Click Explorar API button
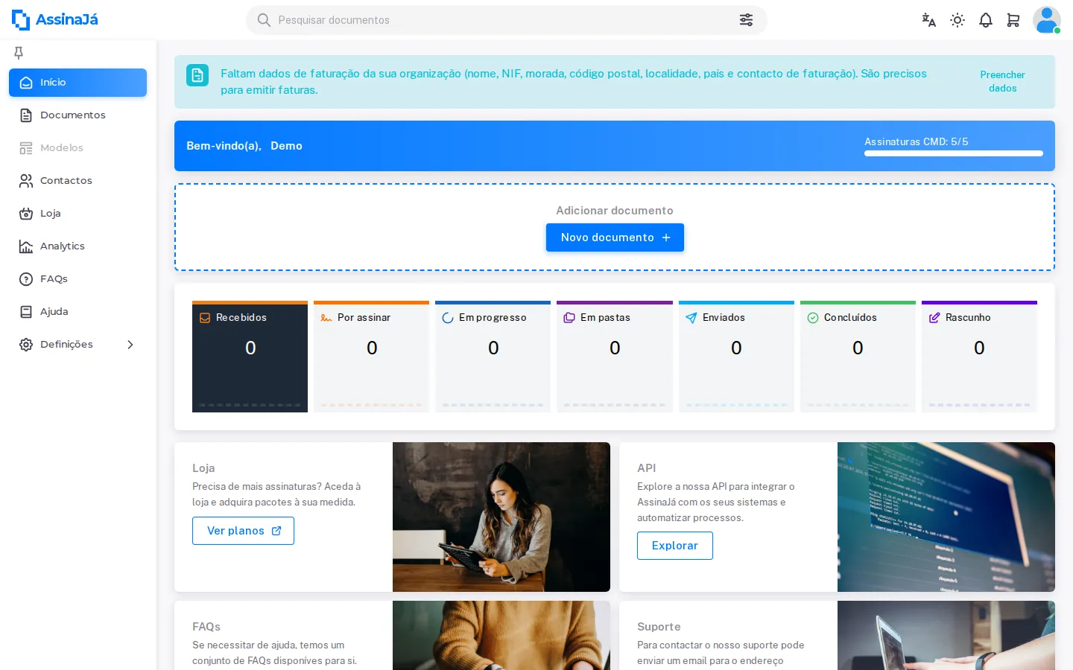The height and width of the screenshot is (670, 1073). point(675,546)
